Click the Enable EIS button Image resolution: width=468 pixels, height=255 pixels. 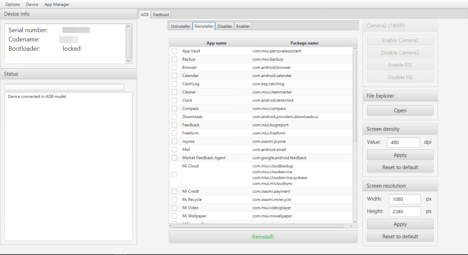click(400, 65)
